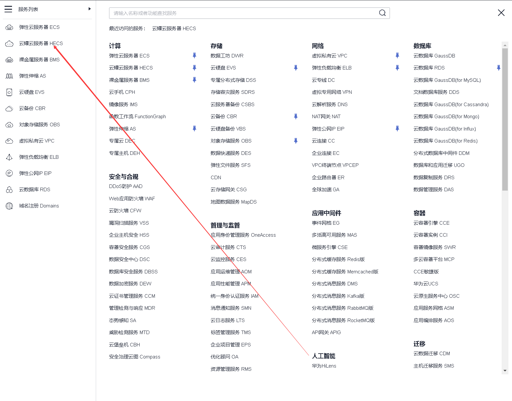Open 容器镜像服务 SWR
The width and height of the screenshot is (512, 401).
coord(435,247)
